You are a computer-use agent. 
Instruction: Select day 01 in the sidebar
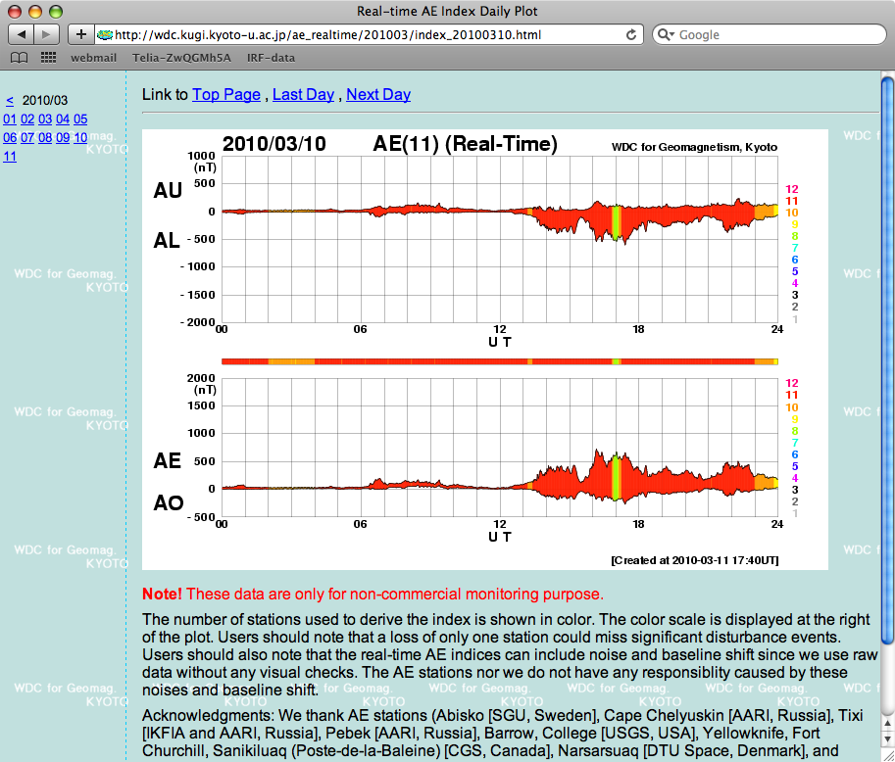coord(10,119)
